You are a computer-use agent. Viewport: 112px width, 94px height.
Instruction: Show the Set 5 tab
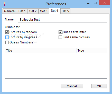click(65, 11)
